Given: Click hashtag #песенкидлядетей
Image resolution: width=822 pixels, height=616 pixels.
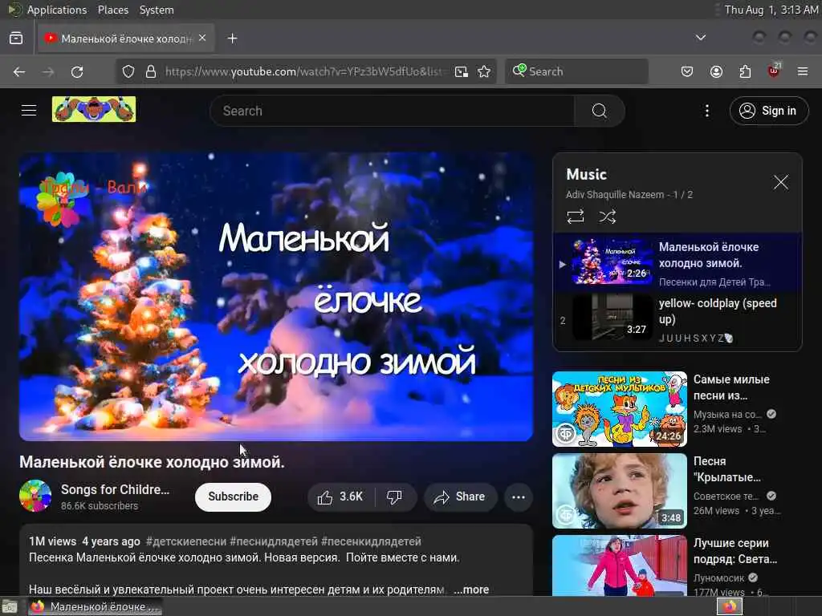Looking at the screenshot, I should coord(371,541).
